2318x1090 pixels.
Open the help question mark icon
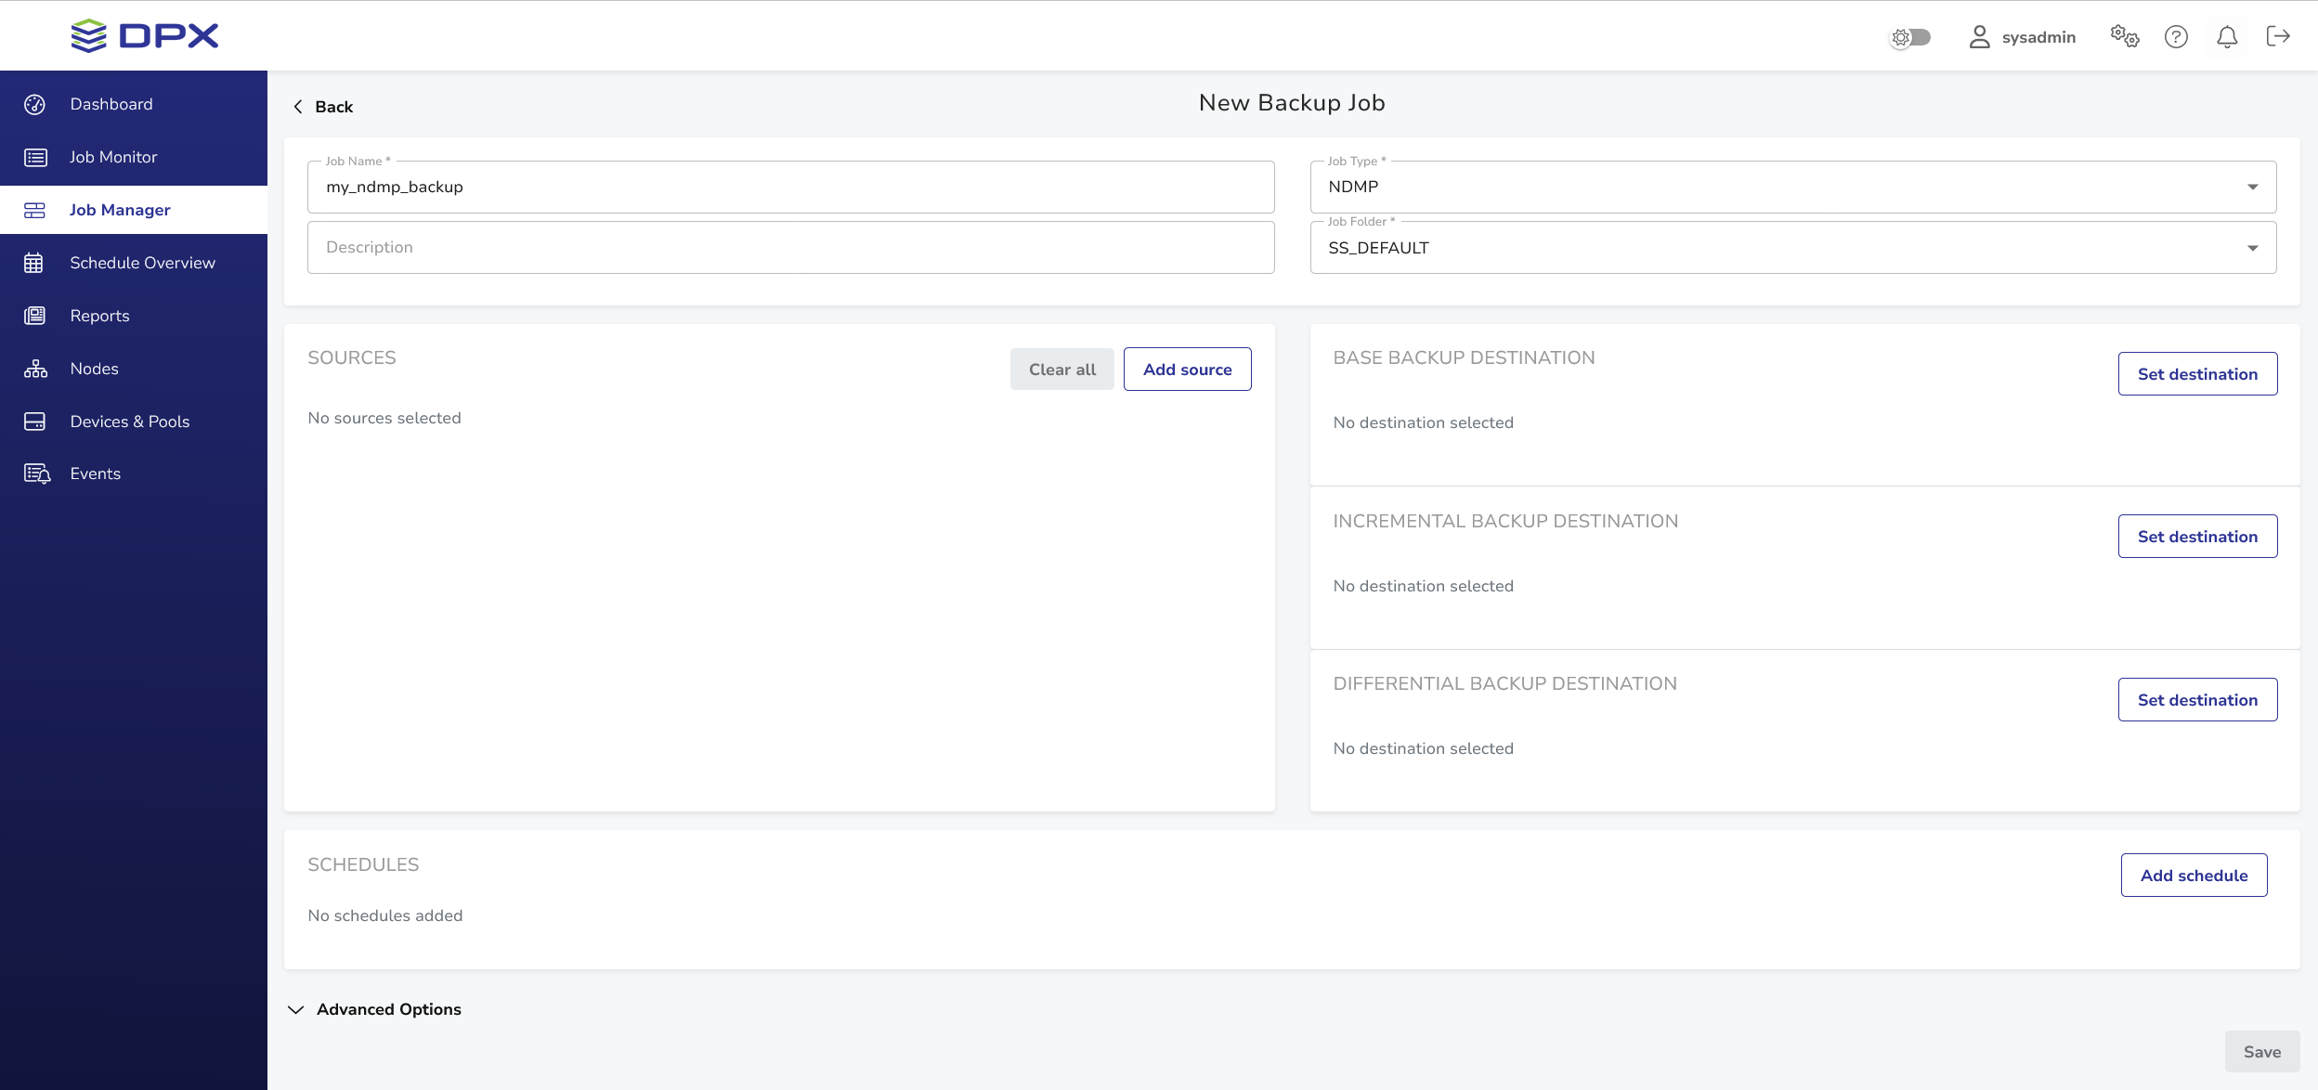click(2176, 36)
